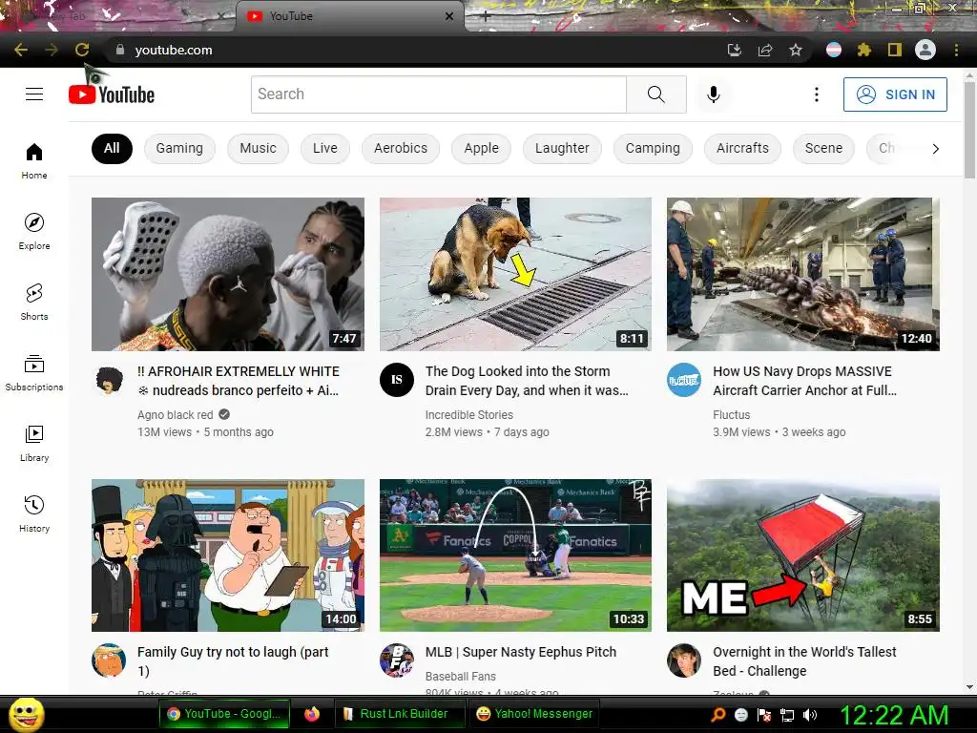Click the volume speaker tray icon
Image resolution: width=977 pixels, height=733 pixels.
810,715
